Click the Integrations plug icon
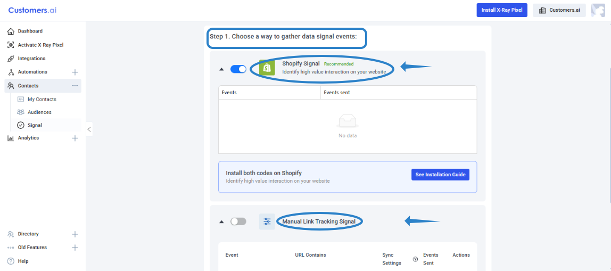 pyautogui.click(x=11, y=59)
